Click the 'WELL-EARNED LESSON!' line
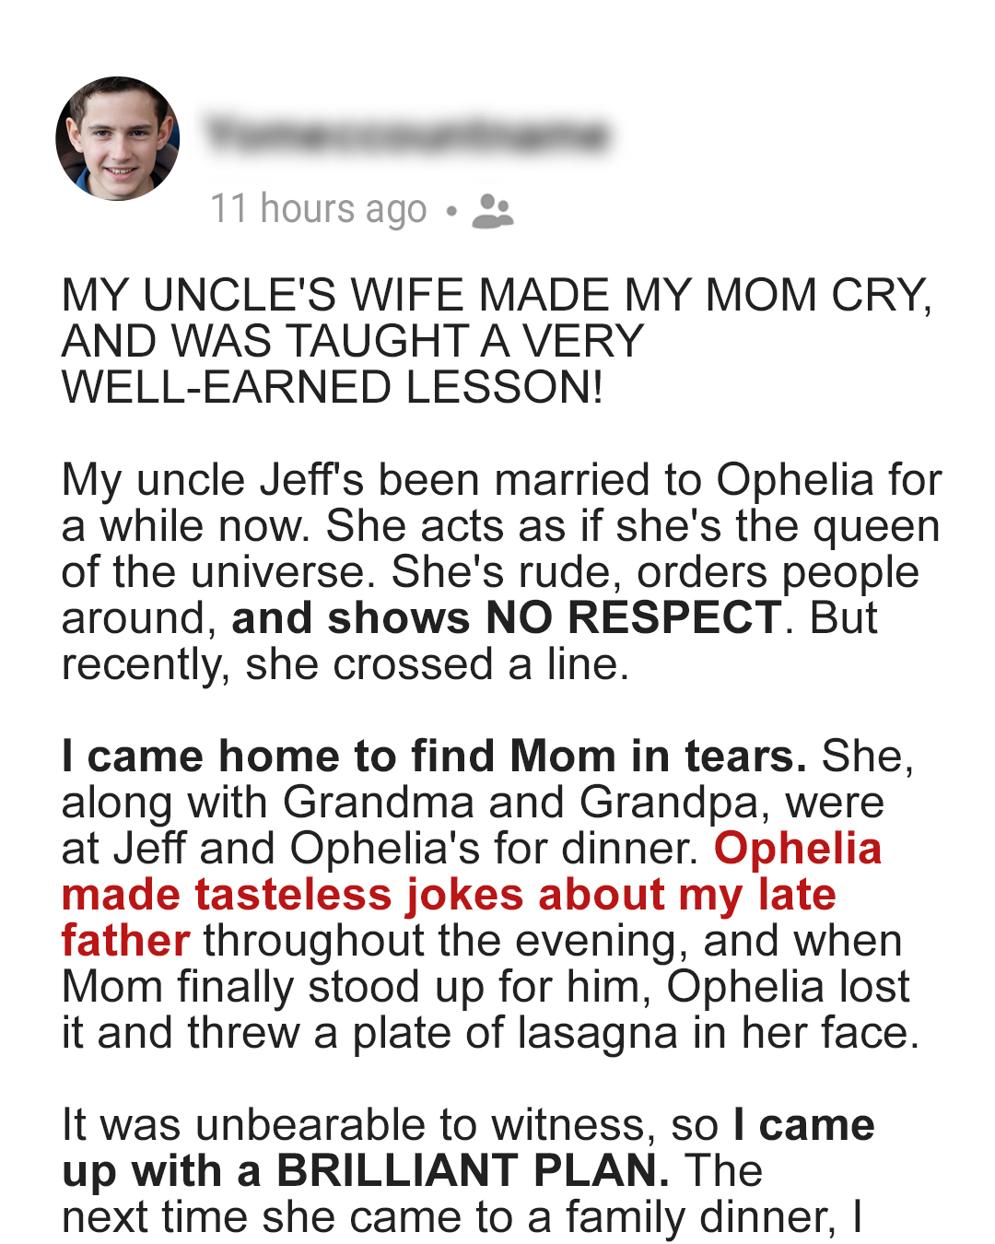 click(x=333, y=387)
